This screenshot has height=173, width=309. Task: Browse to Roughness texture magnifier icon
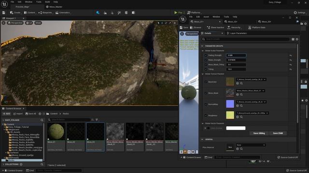[241, 117]
